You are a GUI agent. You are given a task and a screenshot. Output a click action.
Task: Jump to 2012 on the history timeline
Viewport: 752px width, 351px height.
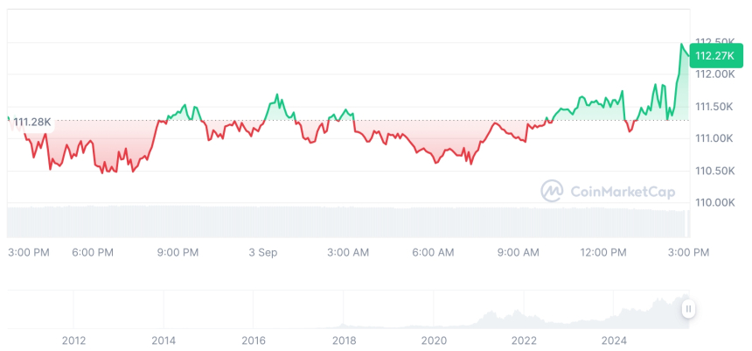pos(73,340)
